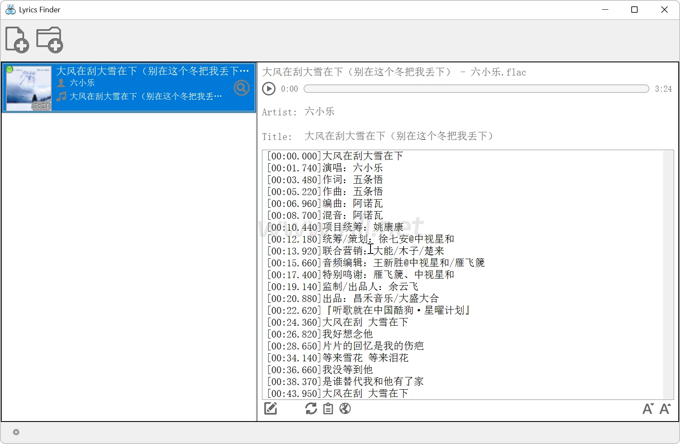
Task: Click the album cover thumbnail in the list
Action: click(29, 88)
